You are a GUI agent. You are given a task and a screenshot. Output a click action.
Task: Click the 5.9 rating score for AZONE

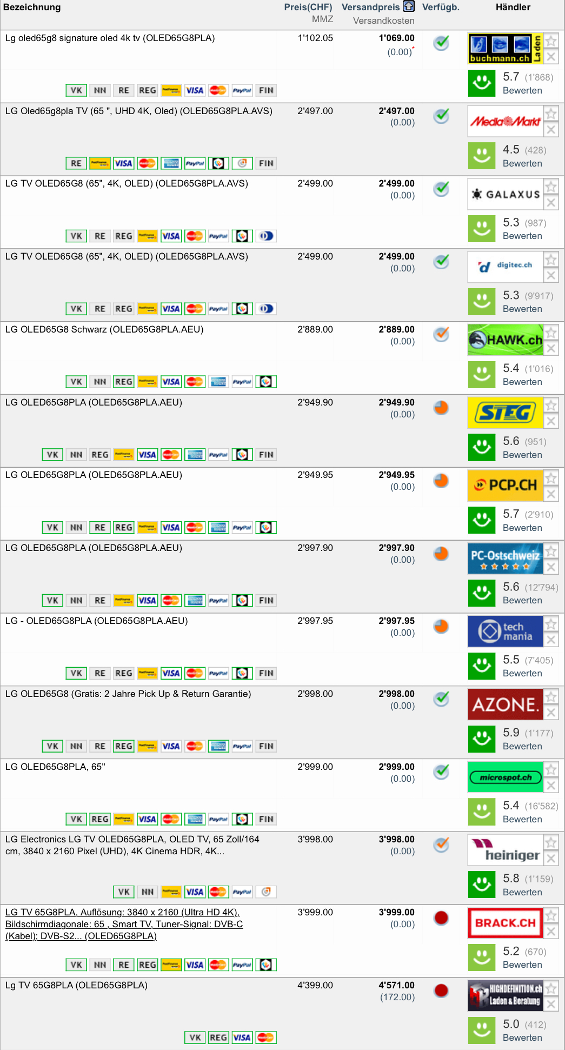(511, 733)
